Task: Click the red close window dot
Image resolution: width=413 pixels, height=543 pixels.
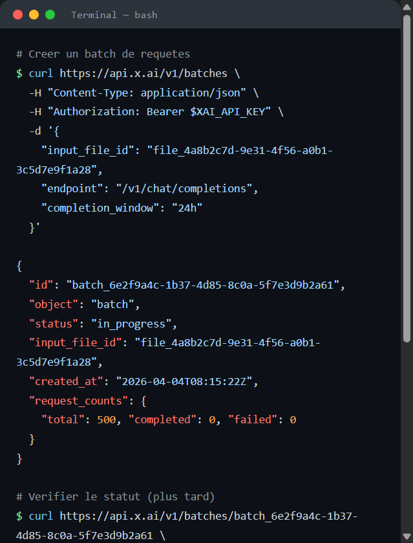Action: pyautogui.click(x=17, y=14)
